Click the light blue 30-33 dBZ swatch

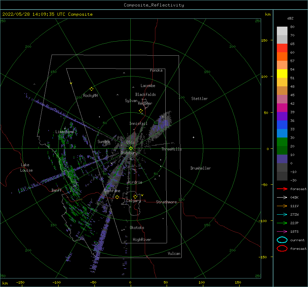(x=282, y=133)
